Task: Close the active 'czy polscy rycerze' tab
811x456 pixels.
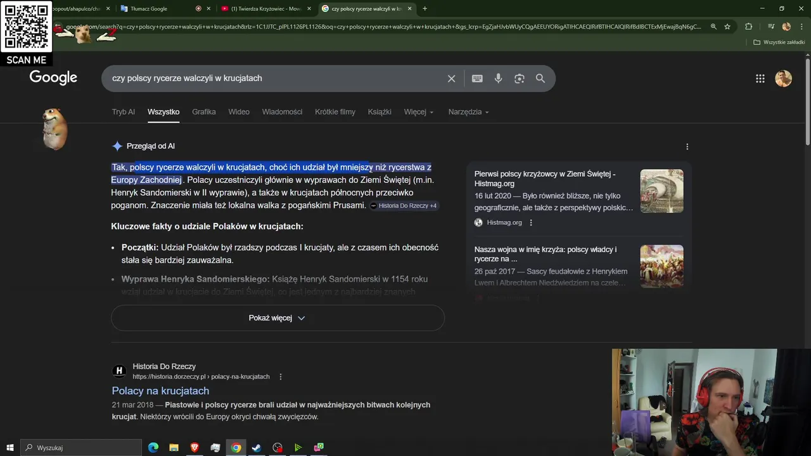Action: (x=410, y=9)
